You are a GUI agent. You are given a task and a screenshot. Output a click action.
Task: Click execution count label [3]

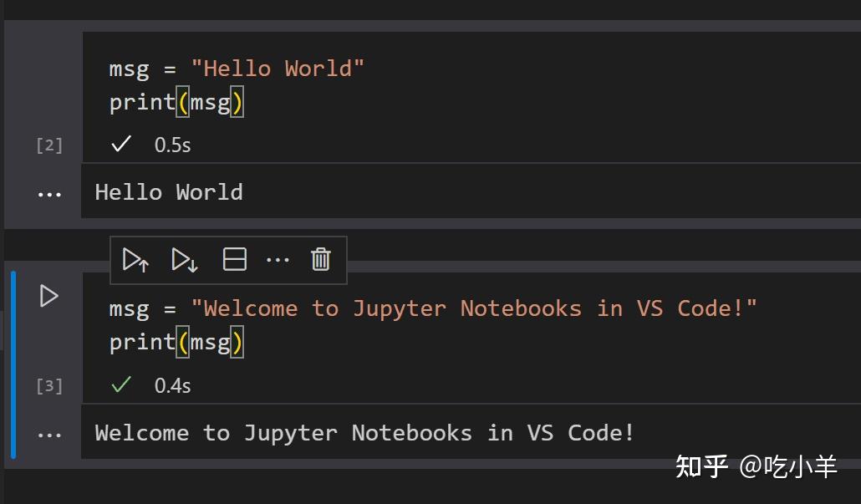[x=50, y=385]
